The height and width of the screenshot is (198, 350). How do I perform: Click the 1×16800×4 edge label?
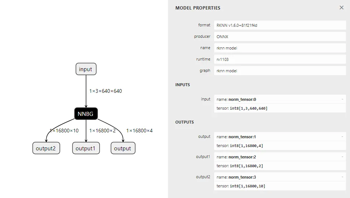point(140,131)
